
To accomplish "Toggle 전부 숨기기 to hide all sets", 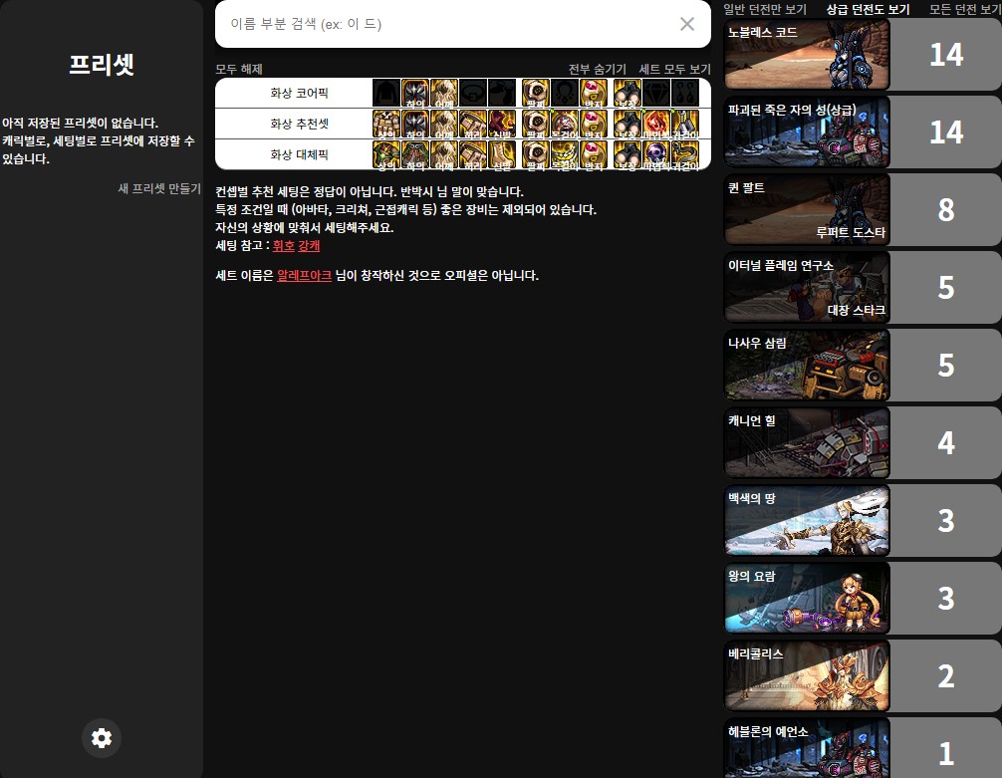I will (x=598, y=69).
